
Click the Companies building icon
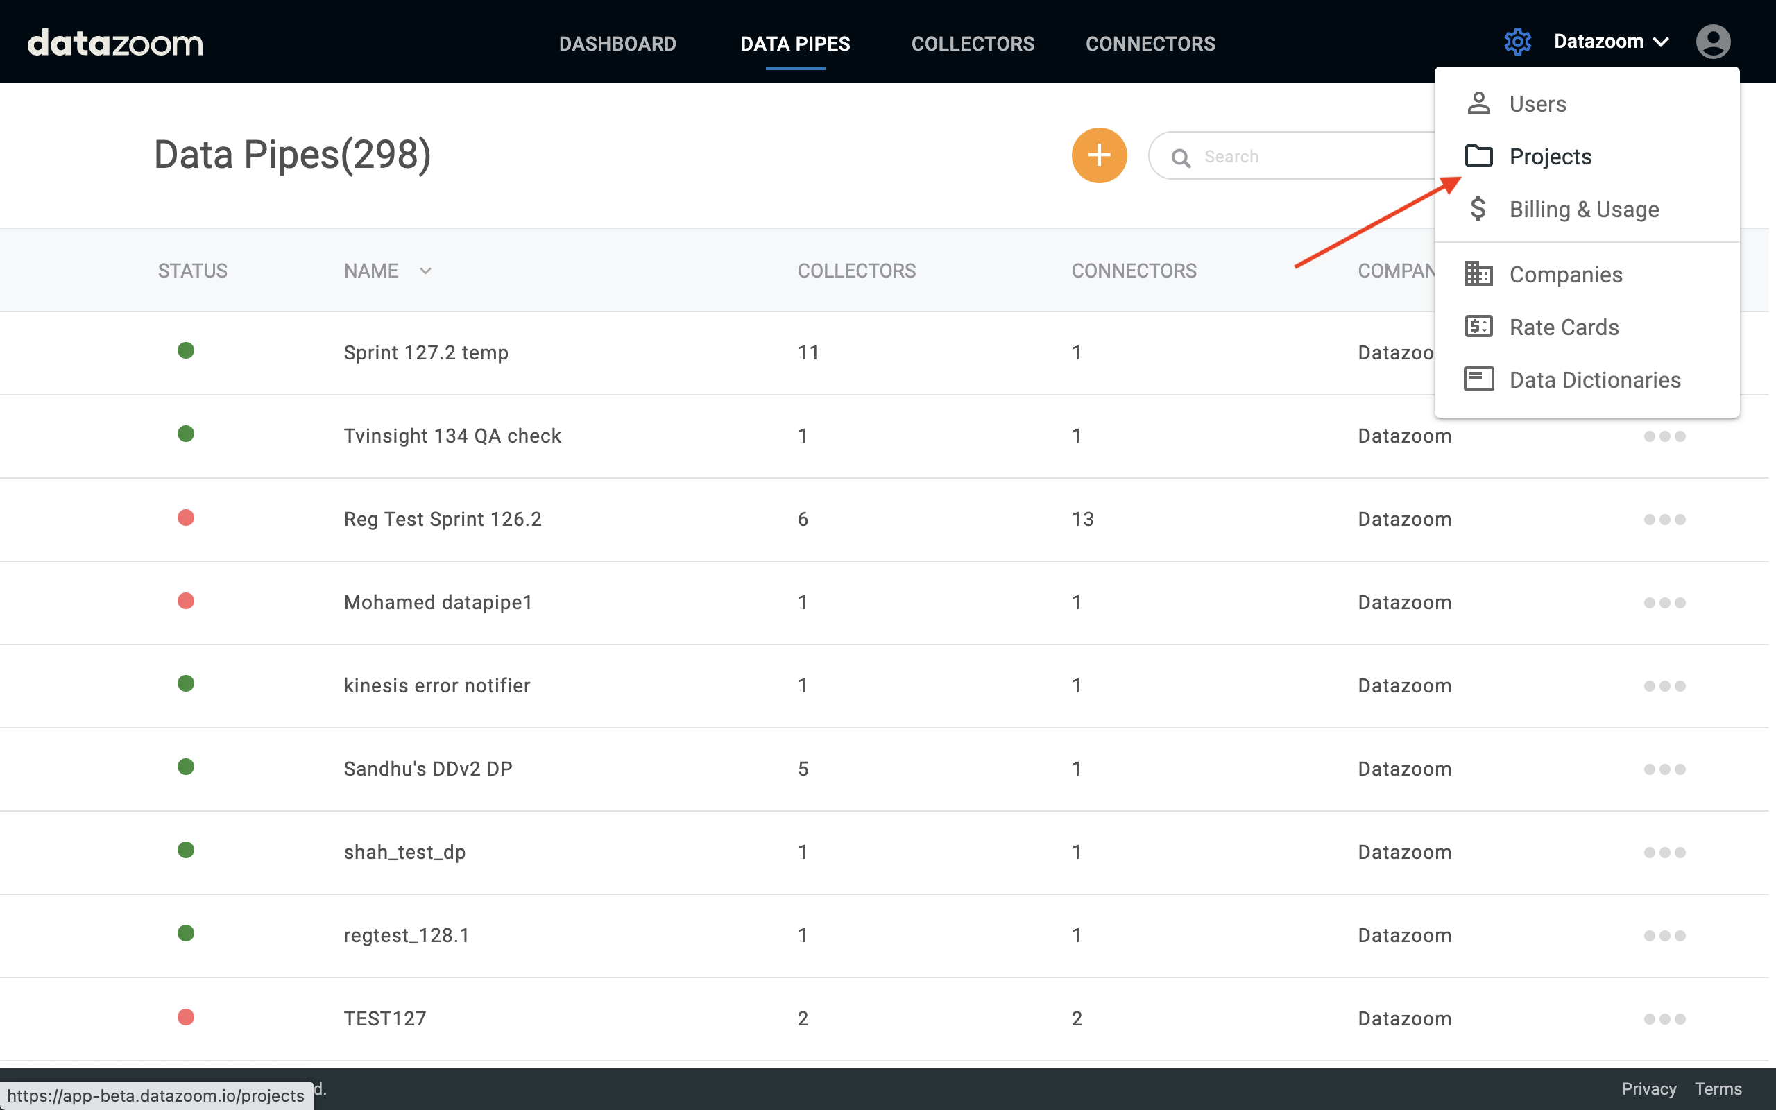(x=1478, y=274)
